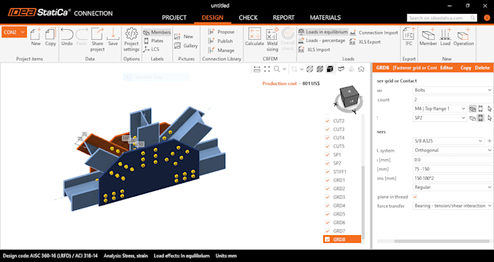
Task: Uncheck GRD8 checkbox
Action: point(328,240)
